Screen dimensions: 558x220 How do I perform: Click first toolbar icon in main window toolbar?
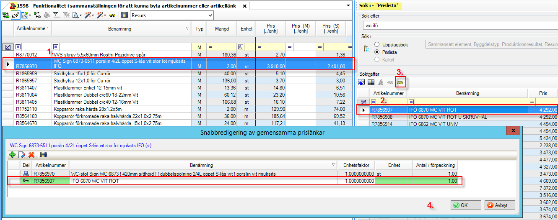[5, 15]
